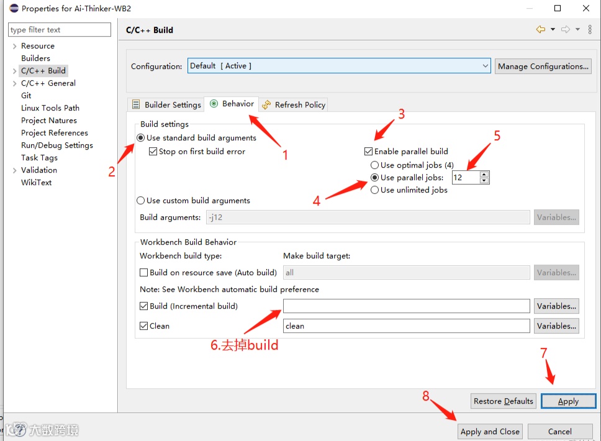This screenshot has width=601, height=441.
Task: Select Project References entry
Action: pyautogui.click(x=55, y=133)
